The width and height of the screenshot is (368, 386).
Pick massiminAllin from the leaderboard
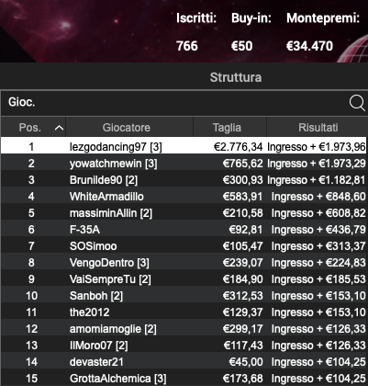click(184, 213)
